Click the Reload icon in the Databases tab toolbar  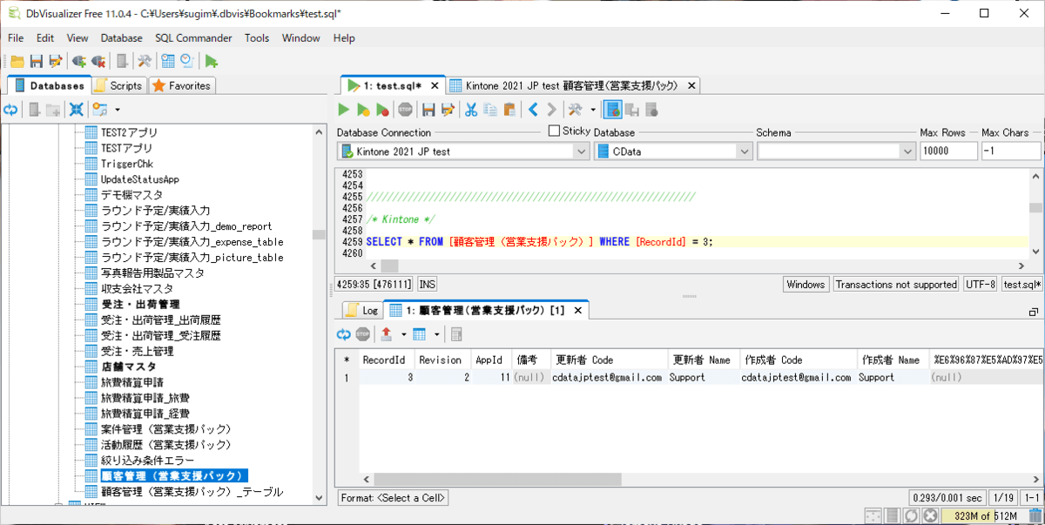(x=10, y=110)
